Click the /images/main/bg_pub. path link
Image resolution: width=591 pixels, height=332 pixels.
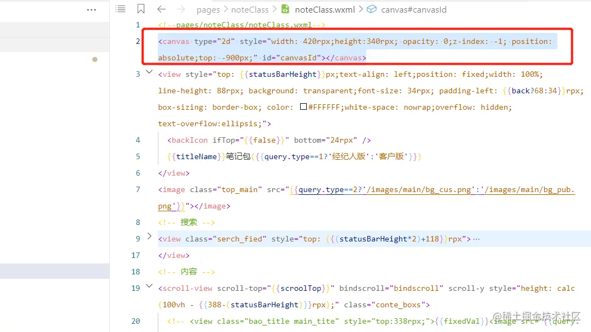point(529,190)
